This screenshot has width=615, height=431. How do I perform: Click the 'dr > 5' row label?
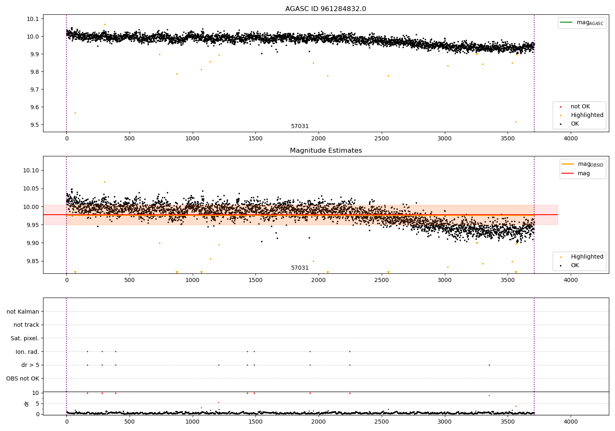(30, 365)
